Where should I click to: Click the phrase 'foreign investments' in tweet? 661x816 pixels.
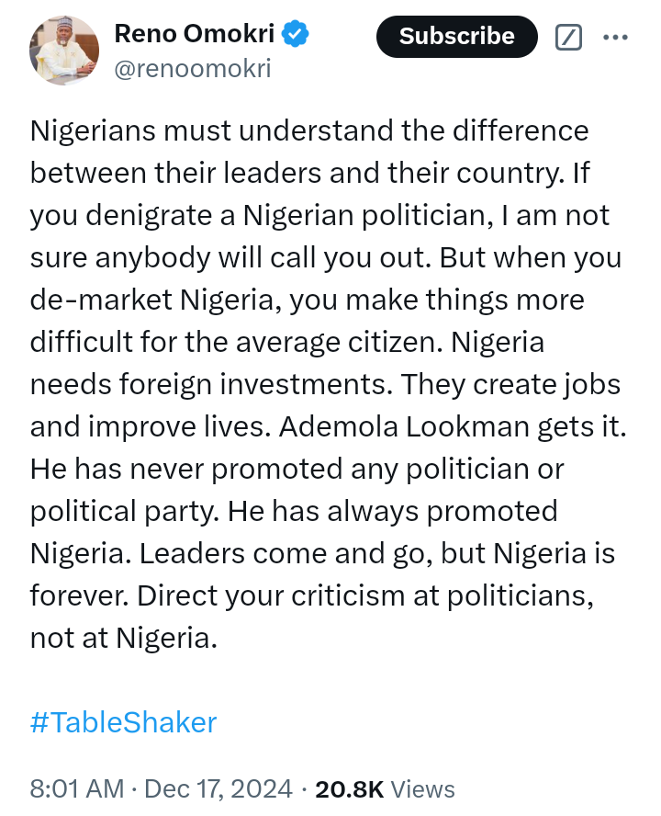tap(253, 385)
